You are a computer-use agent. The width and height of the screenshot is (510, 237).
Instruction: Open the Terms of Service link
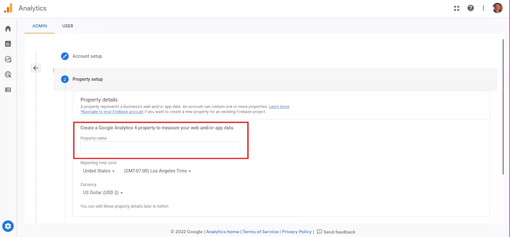(261, 232)
